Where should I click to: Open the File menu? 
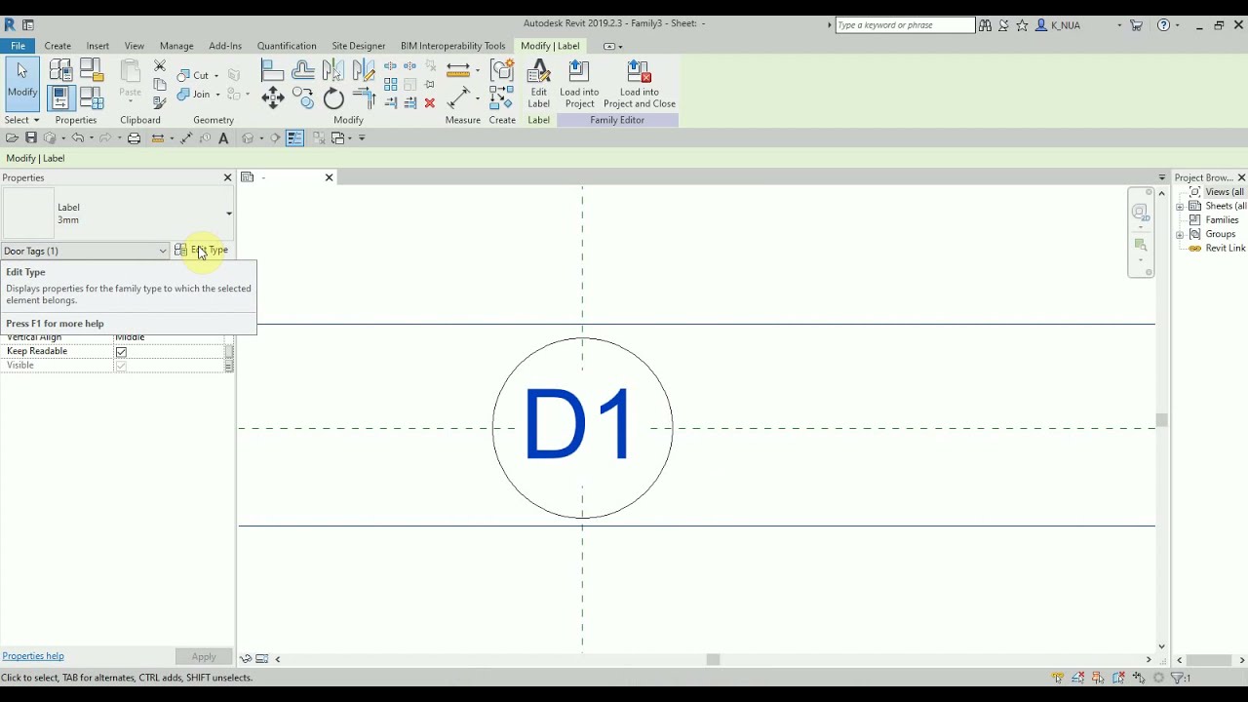coord(18,46)
